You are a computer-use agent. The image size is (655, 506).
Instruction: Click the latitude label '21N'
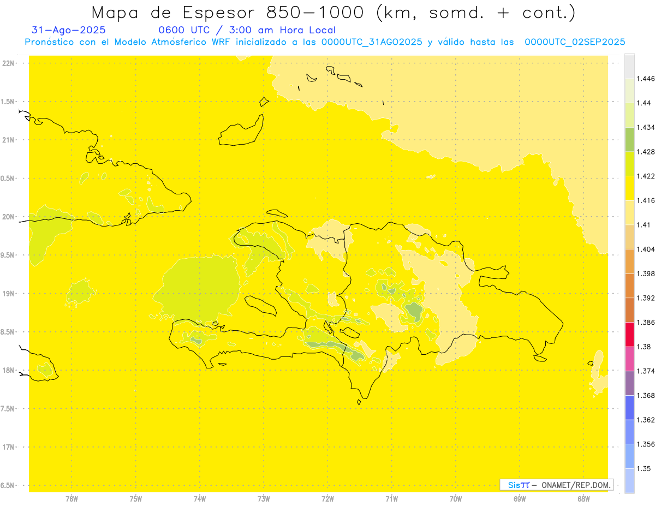[8, 140]
